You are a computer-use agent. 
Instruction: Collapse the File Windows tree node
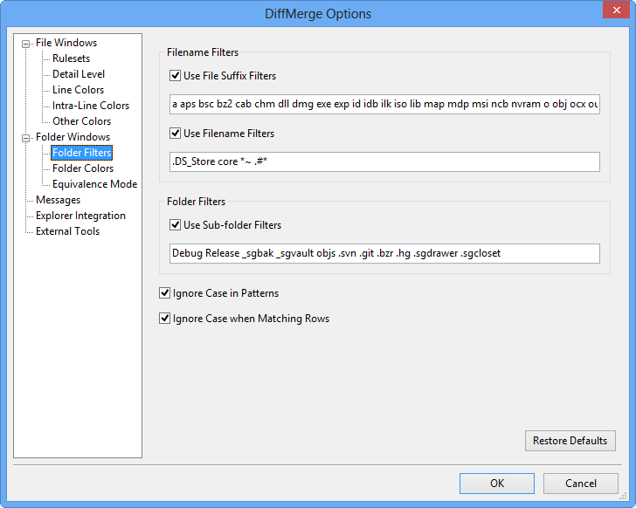(x=26, y=43)
